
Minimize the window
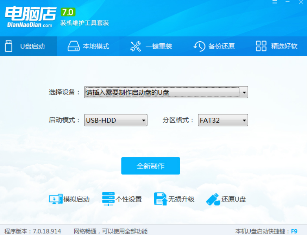(x=287, y=2)
